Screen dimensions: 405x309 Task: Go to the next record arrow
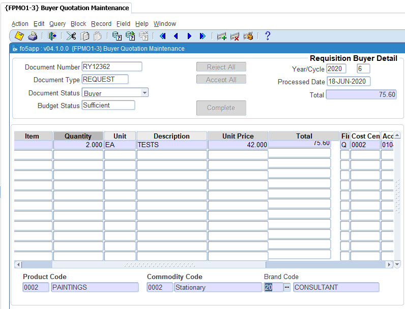click(189, 36)
